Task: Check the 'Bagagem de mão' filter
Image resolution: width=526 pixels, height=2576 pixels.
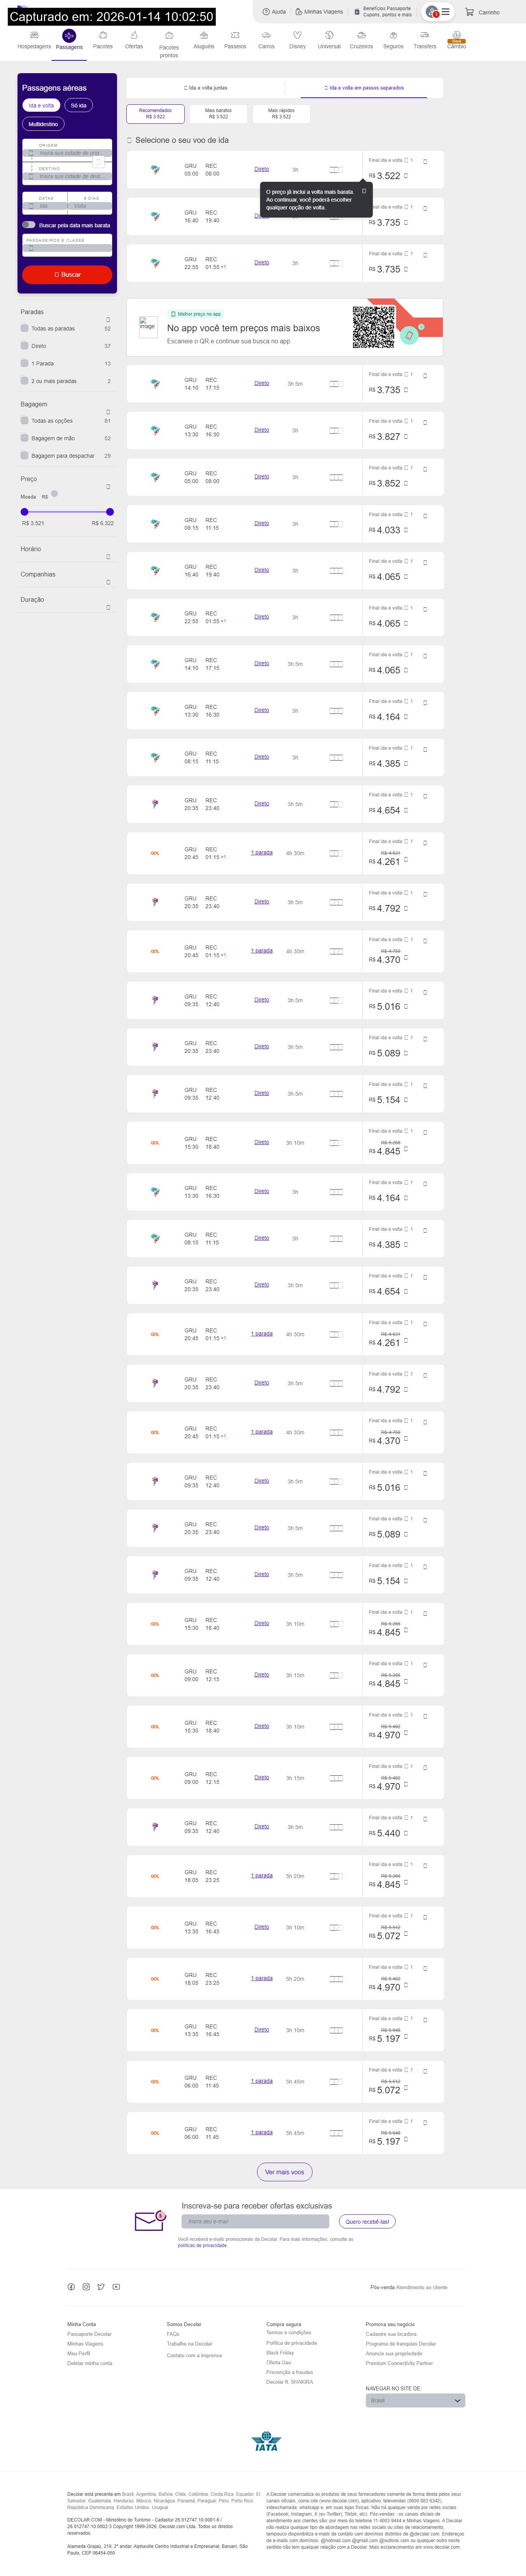Action: point(24,438)
